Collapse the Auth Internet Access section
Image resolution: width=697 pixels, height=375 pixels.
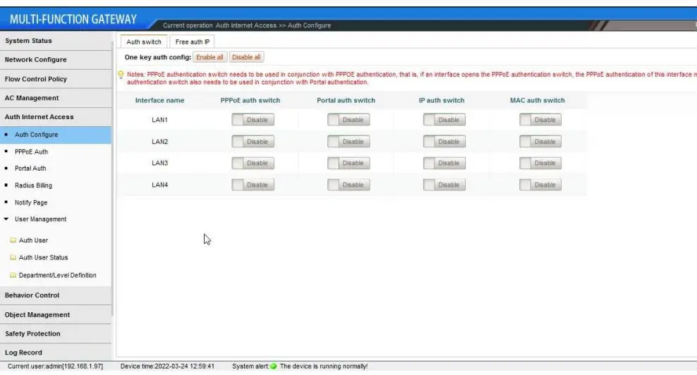(x=56, y=117)
